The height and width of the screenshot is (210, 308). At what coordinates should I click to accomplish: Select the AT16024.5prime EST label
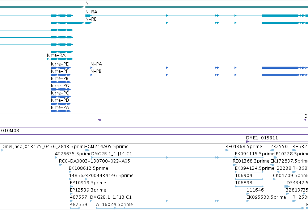(114, 205)
